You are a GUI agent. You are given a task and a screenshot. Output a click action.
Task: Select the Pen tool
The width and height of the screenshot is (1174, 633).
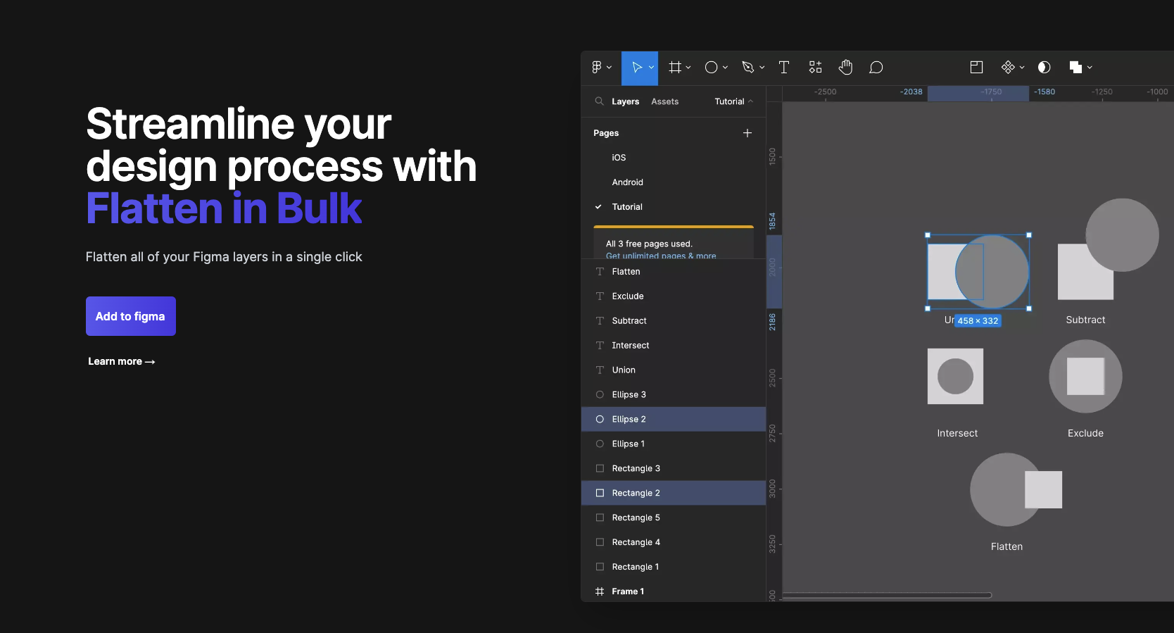pyautogui.click(x=748, y=68)
